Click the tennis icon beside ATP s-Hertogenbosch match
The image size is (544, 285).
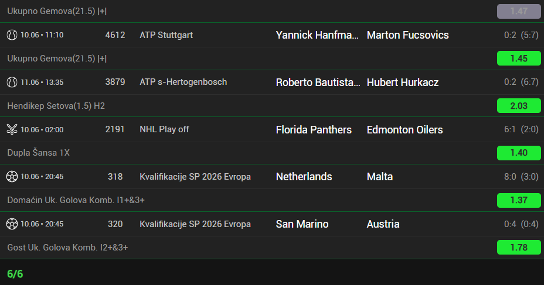pyautogui.click(x=12, y=83)
